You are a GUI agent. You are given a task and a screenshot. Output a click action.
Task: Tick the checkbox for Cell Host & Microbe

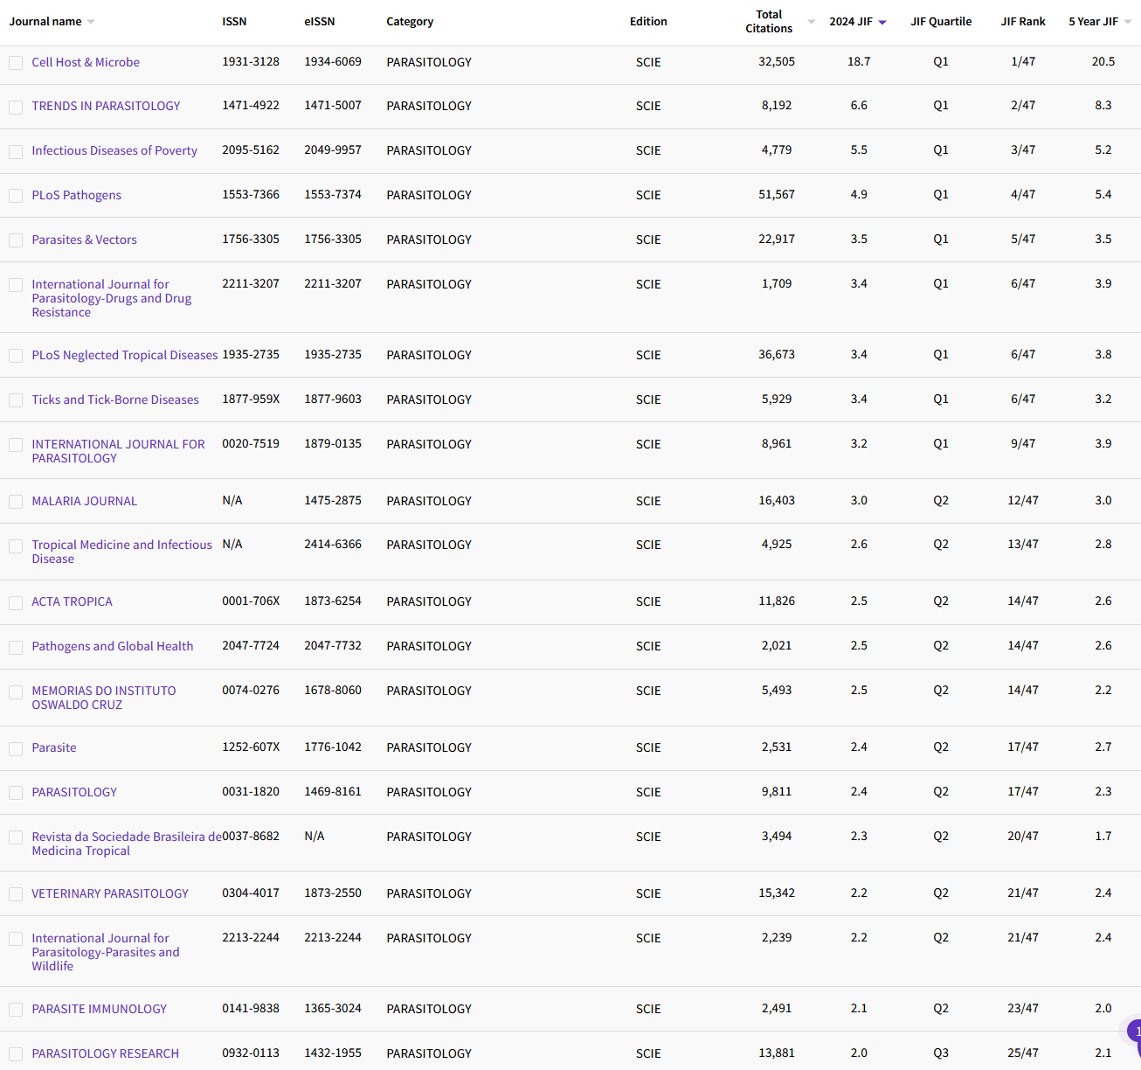coord(16,63)
